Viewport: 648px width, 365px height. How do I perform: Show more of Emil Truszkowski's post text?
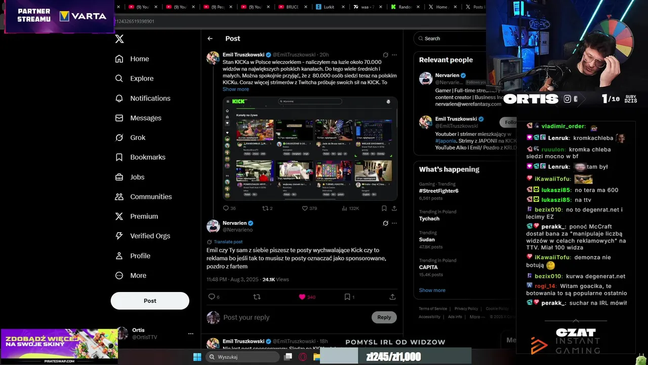(x=235, y=89)
